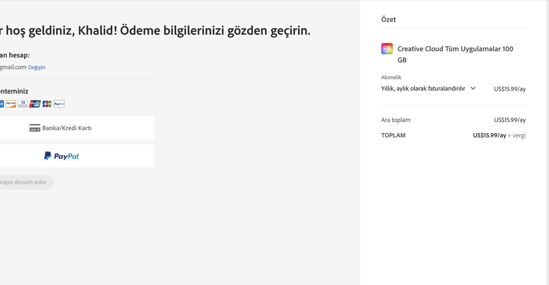
Task: Open the Abonelik billing plan dropdown
Action: point(428,89)
